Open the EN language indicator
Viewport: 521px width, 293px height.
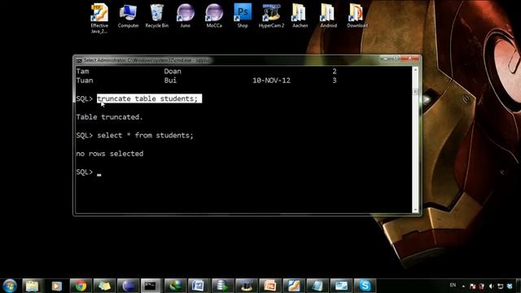click(x=453, y=285)
